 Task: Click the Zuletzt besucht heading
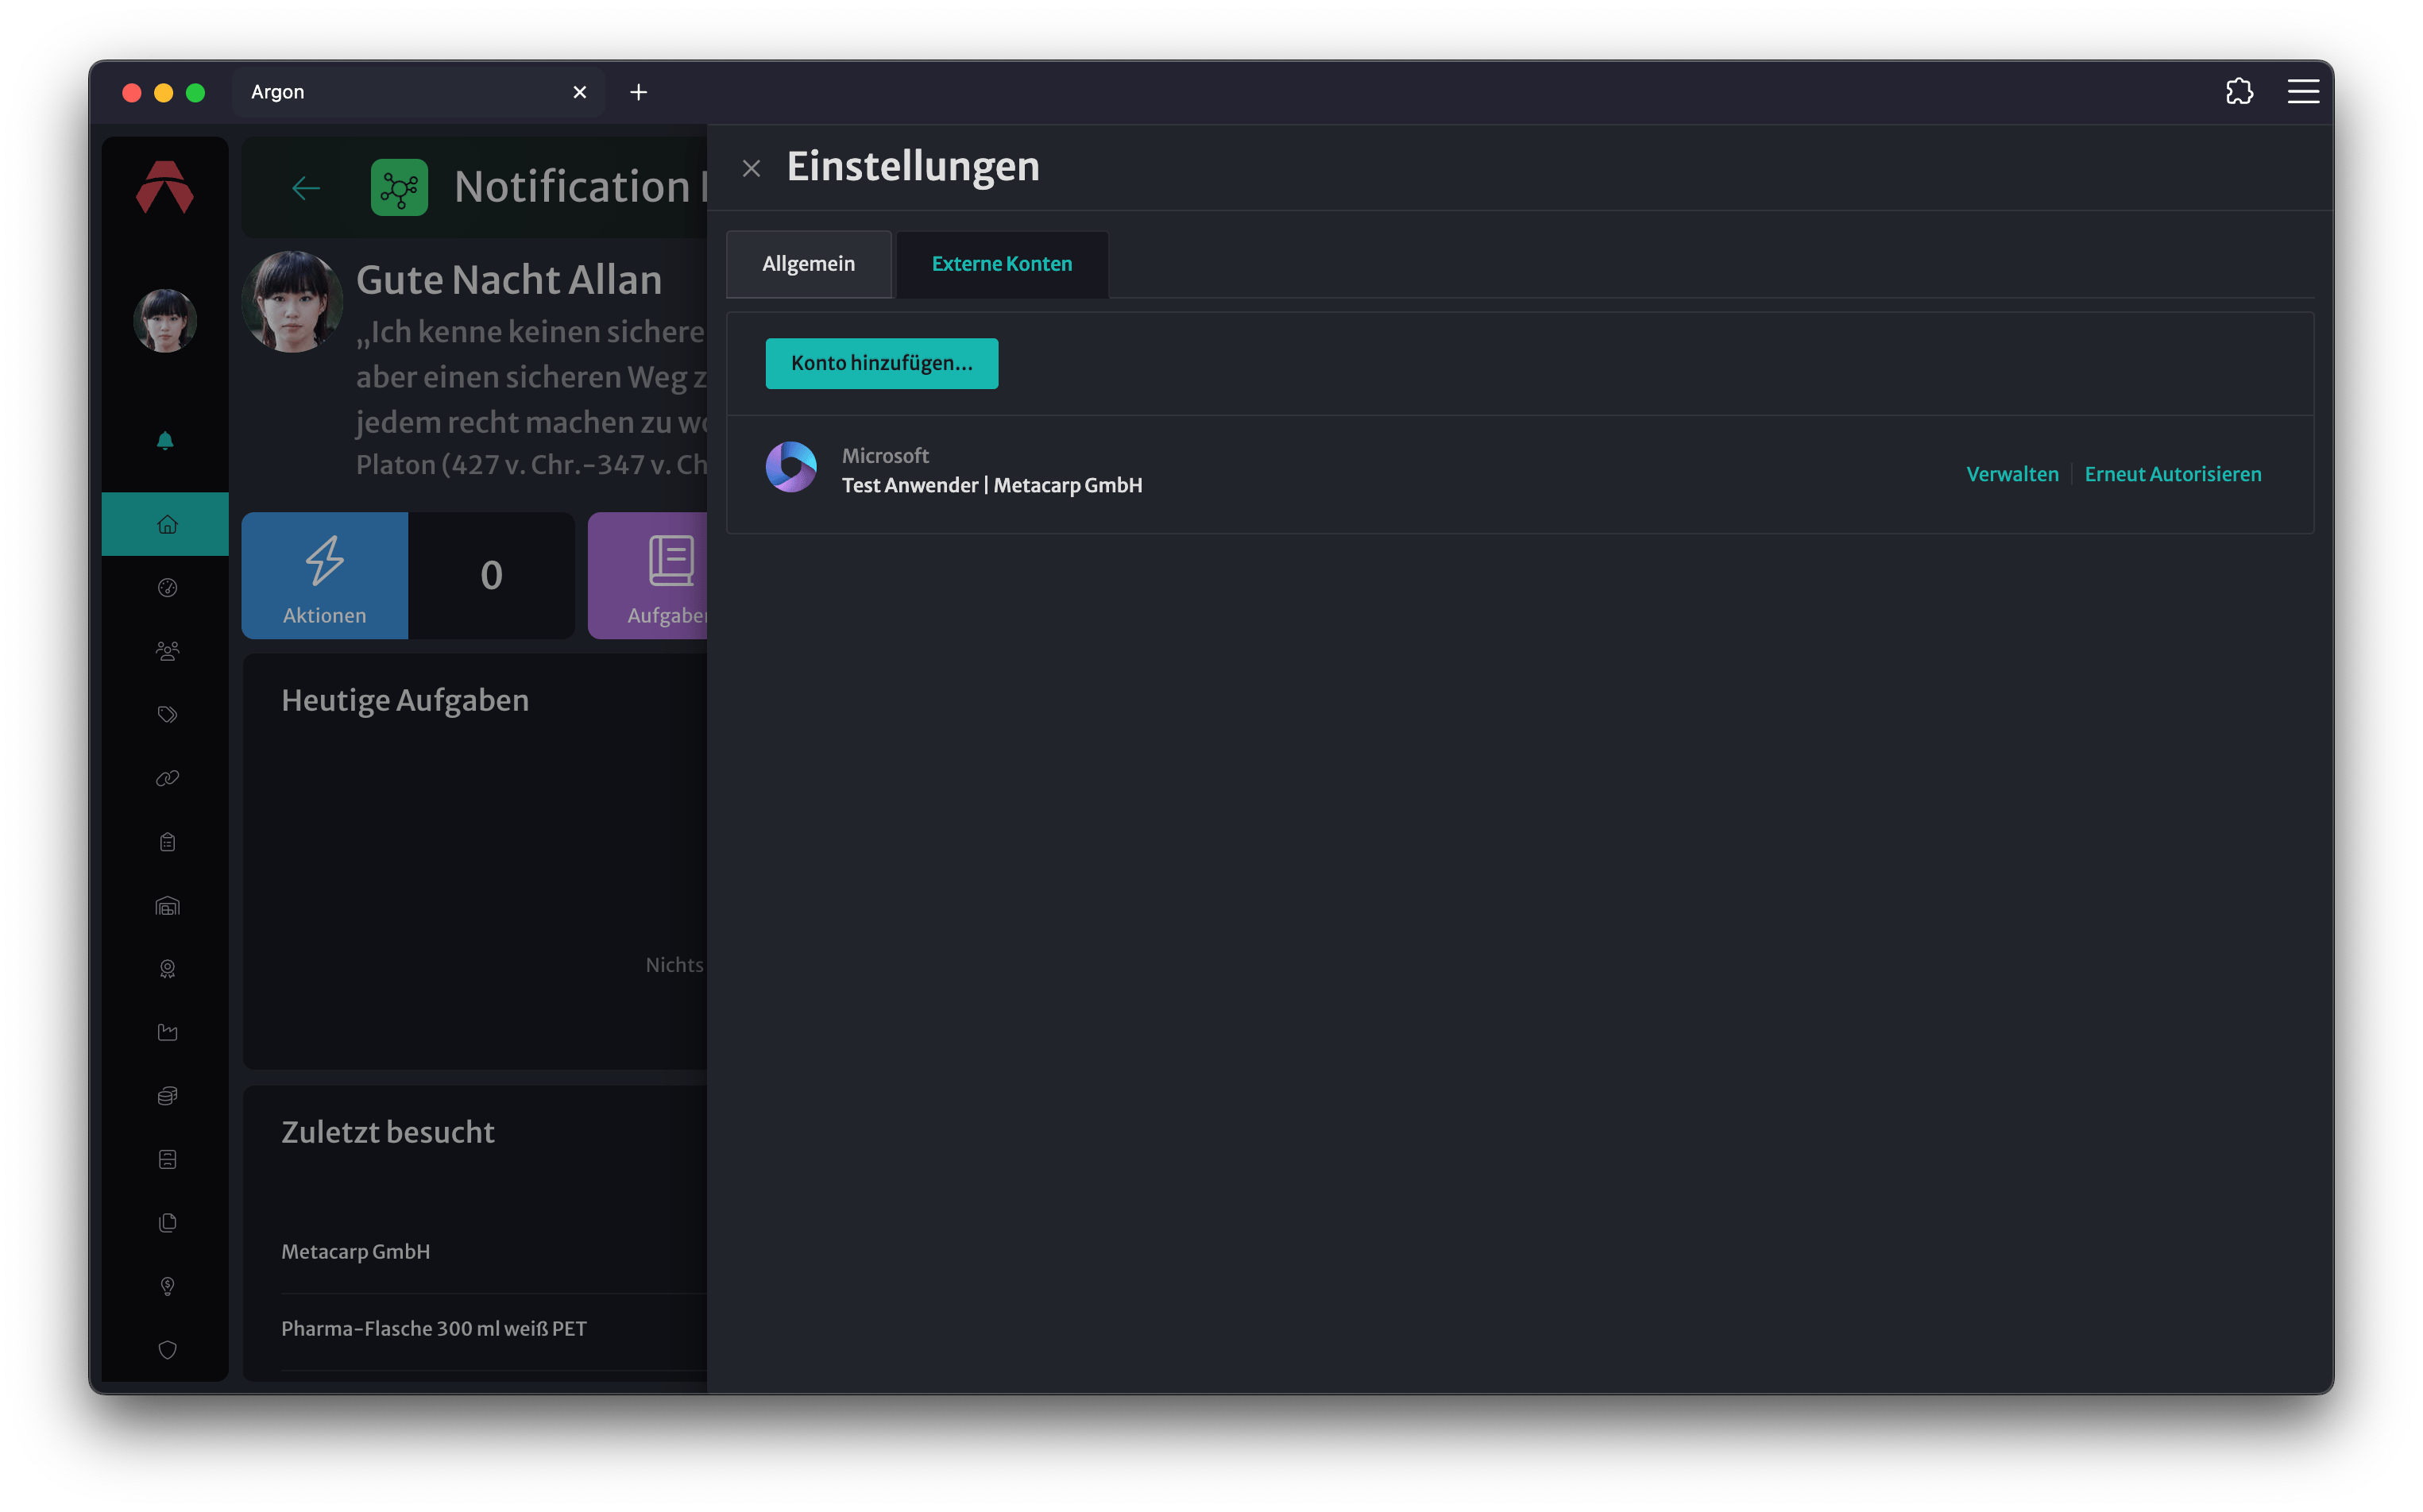388,1132
